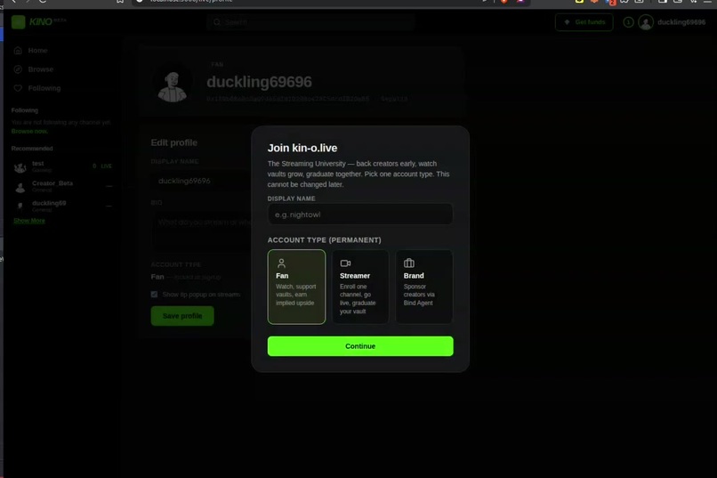This screenshot has width=717, height=478.
Task: Open the recommended channel duckling69
Action: tap(62, 206)
